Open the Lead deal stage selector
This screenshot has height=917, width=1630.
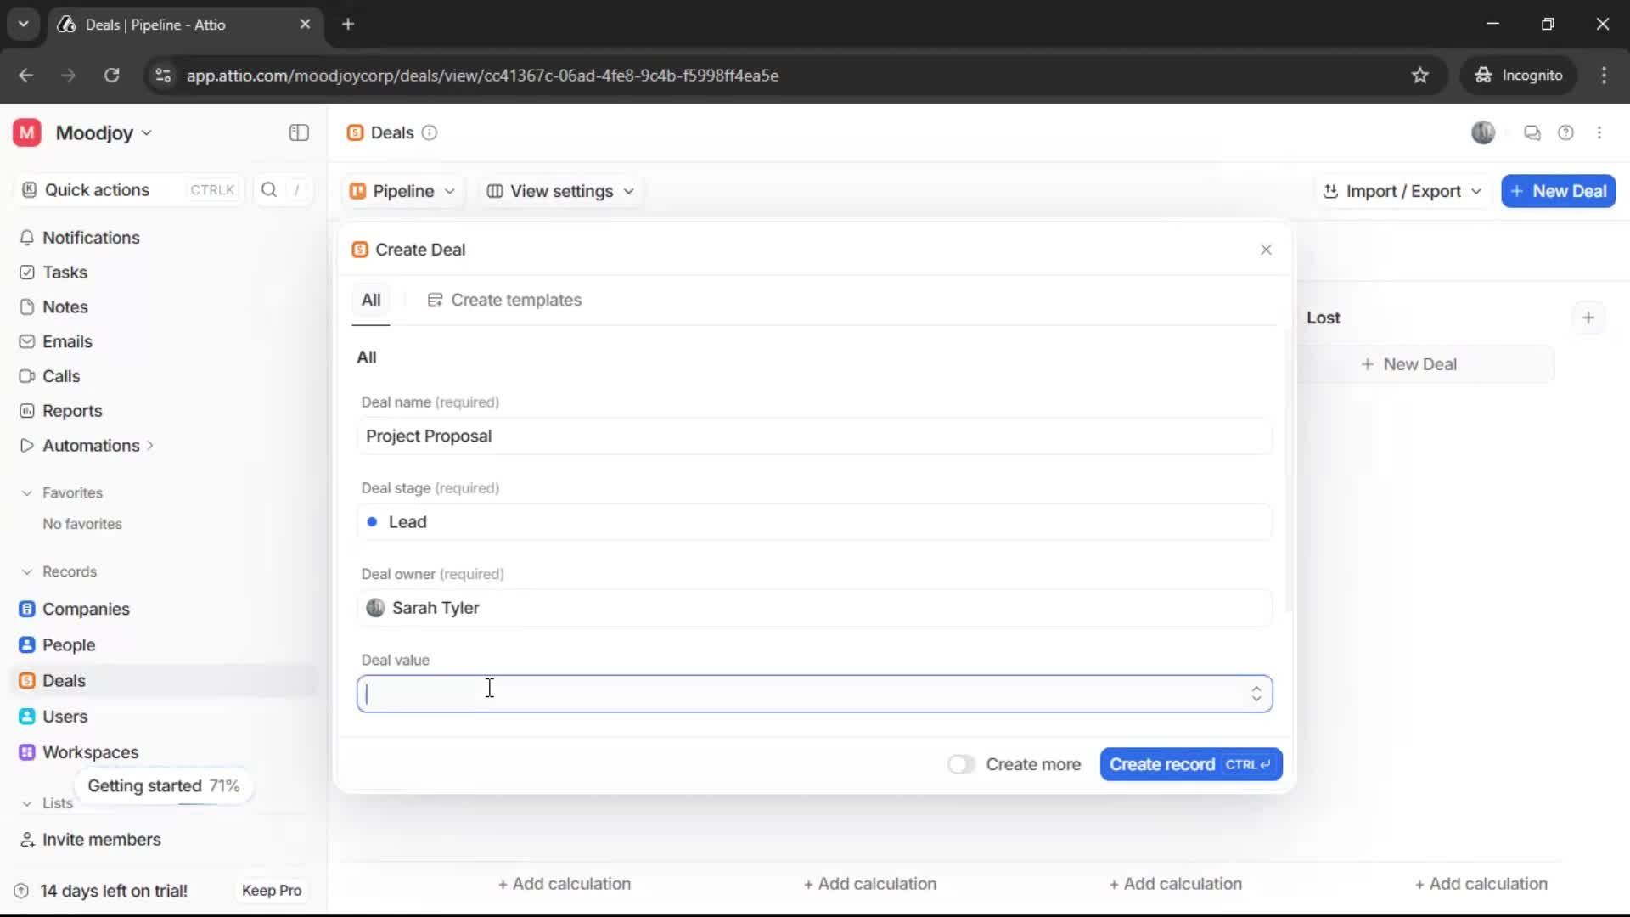pyautogui.click(x=813, y=522)
